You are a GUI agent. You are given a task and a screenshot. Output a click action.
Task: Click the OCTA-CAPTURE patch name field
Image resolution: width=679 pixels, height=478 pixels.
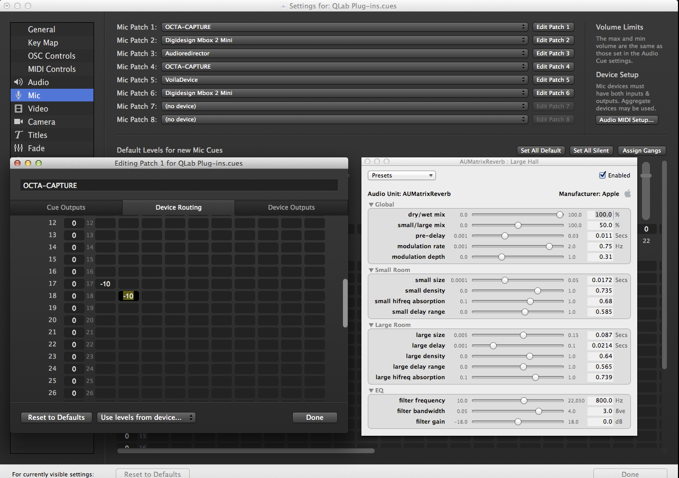[x=179, y=185]
